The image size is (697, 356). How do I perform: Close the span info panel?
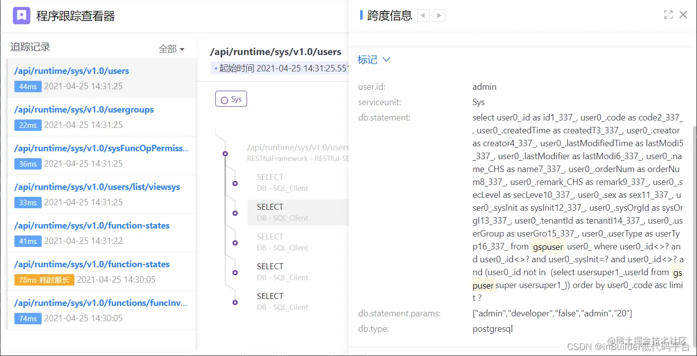pos(683,15)
